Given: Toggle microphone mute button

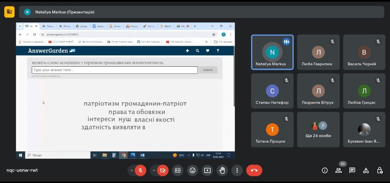Looking at the screenshot, I should (x=140, y=170).
